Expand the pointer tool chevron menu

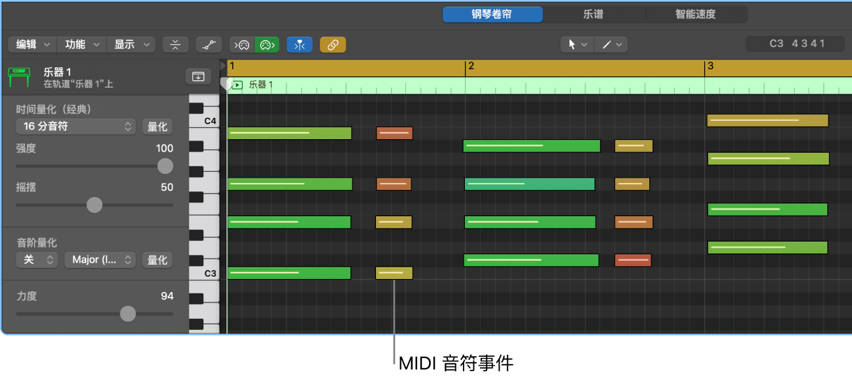click(585, 44)
